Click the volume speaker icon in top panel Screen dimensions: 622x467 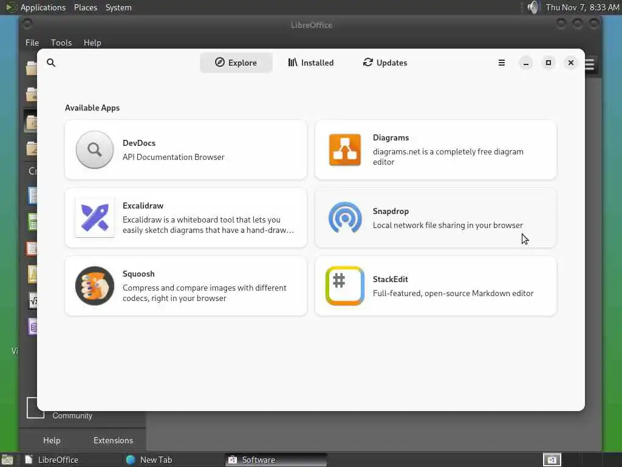[533, 7]
